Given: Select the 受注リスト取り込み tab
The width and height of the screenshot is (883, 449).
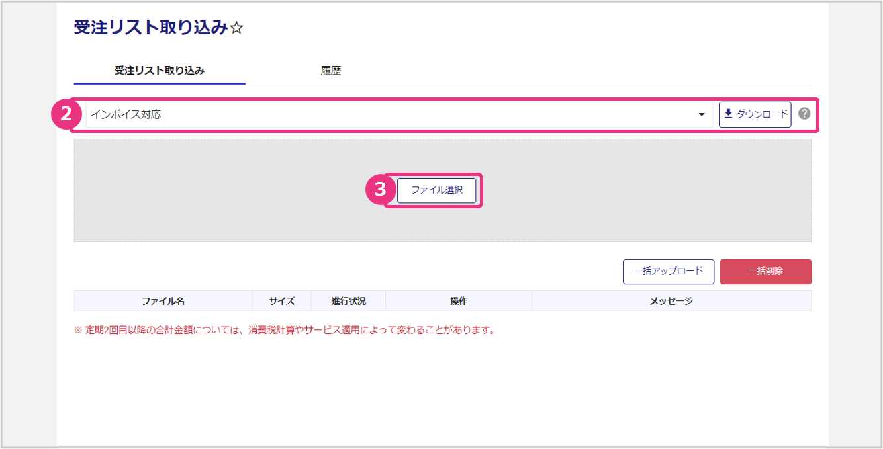Looking at the screenshot, I should 160,71.
